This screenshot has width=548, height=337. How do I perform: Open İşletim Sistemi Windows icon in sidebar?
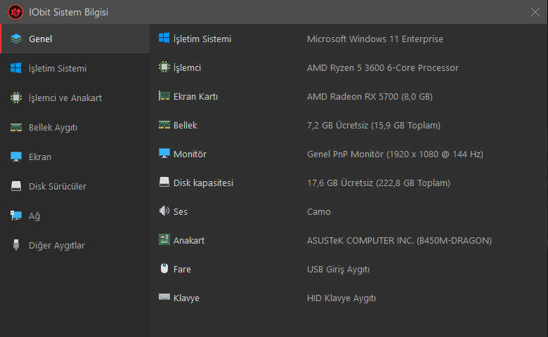(16, 68)
